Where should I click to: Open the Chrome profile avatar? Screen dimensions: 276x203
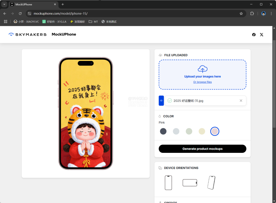pos(263,14)
